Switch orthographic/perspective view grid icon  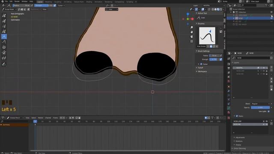192,41
